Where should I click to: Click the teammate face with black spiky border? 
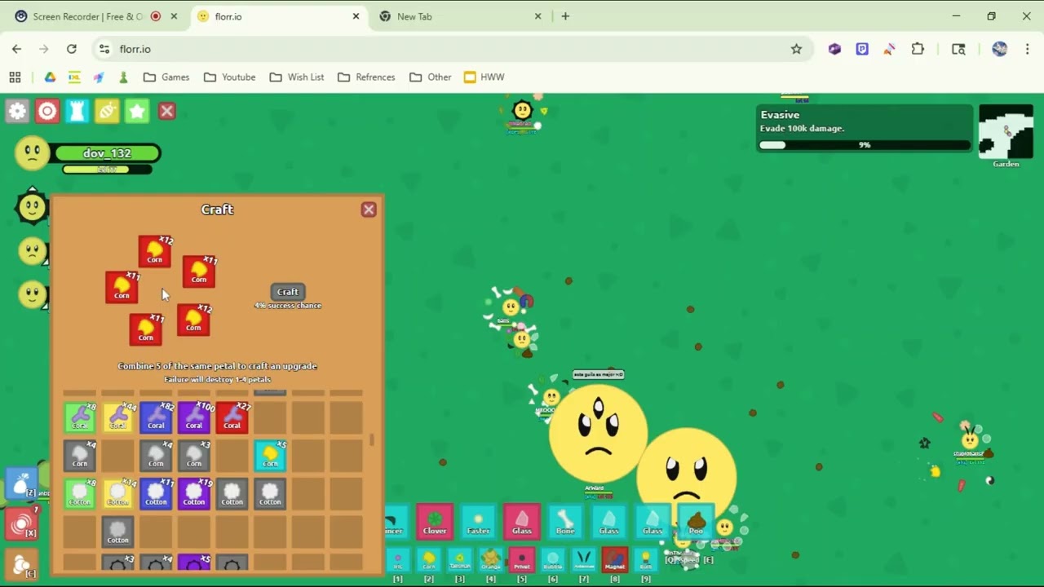pyautogui.click(x=32, y=208)
